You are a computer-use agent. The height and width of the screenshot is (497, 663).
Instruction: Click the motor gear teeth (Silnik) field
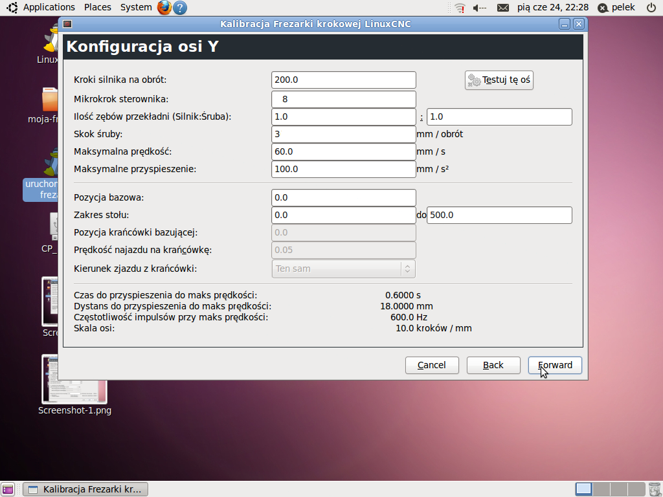point(343,116)
